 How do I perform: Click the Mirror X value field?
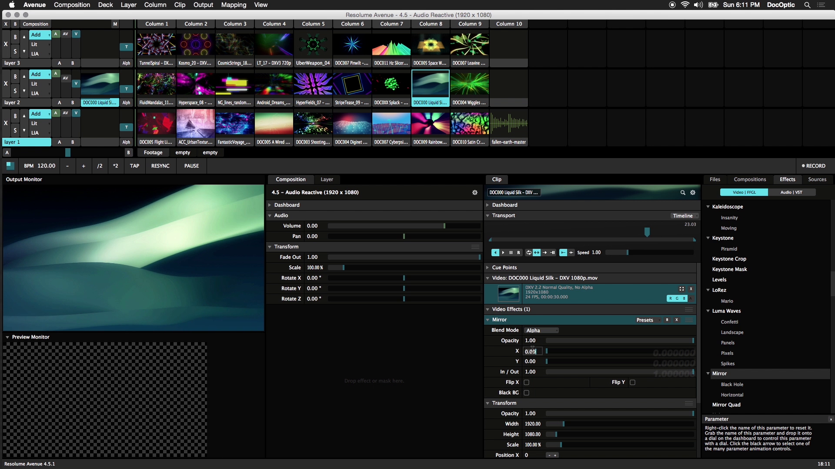532,351
